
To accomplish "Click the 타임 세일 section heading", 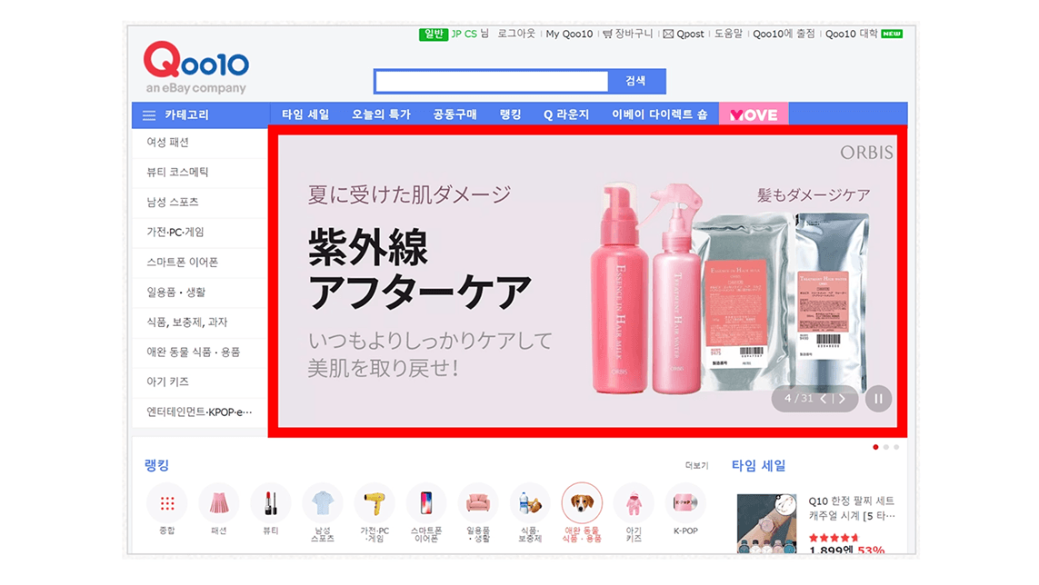I will [758, 466].
